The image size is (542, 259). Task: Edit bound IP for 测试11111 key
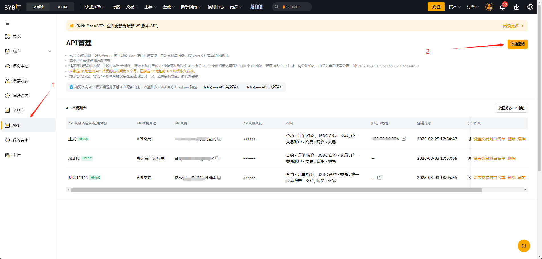point(379,177)
